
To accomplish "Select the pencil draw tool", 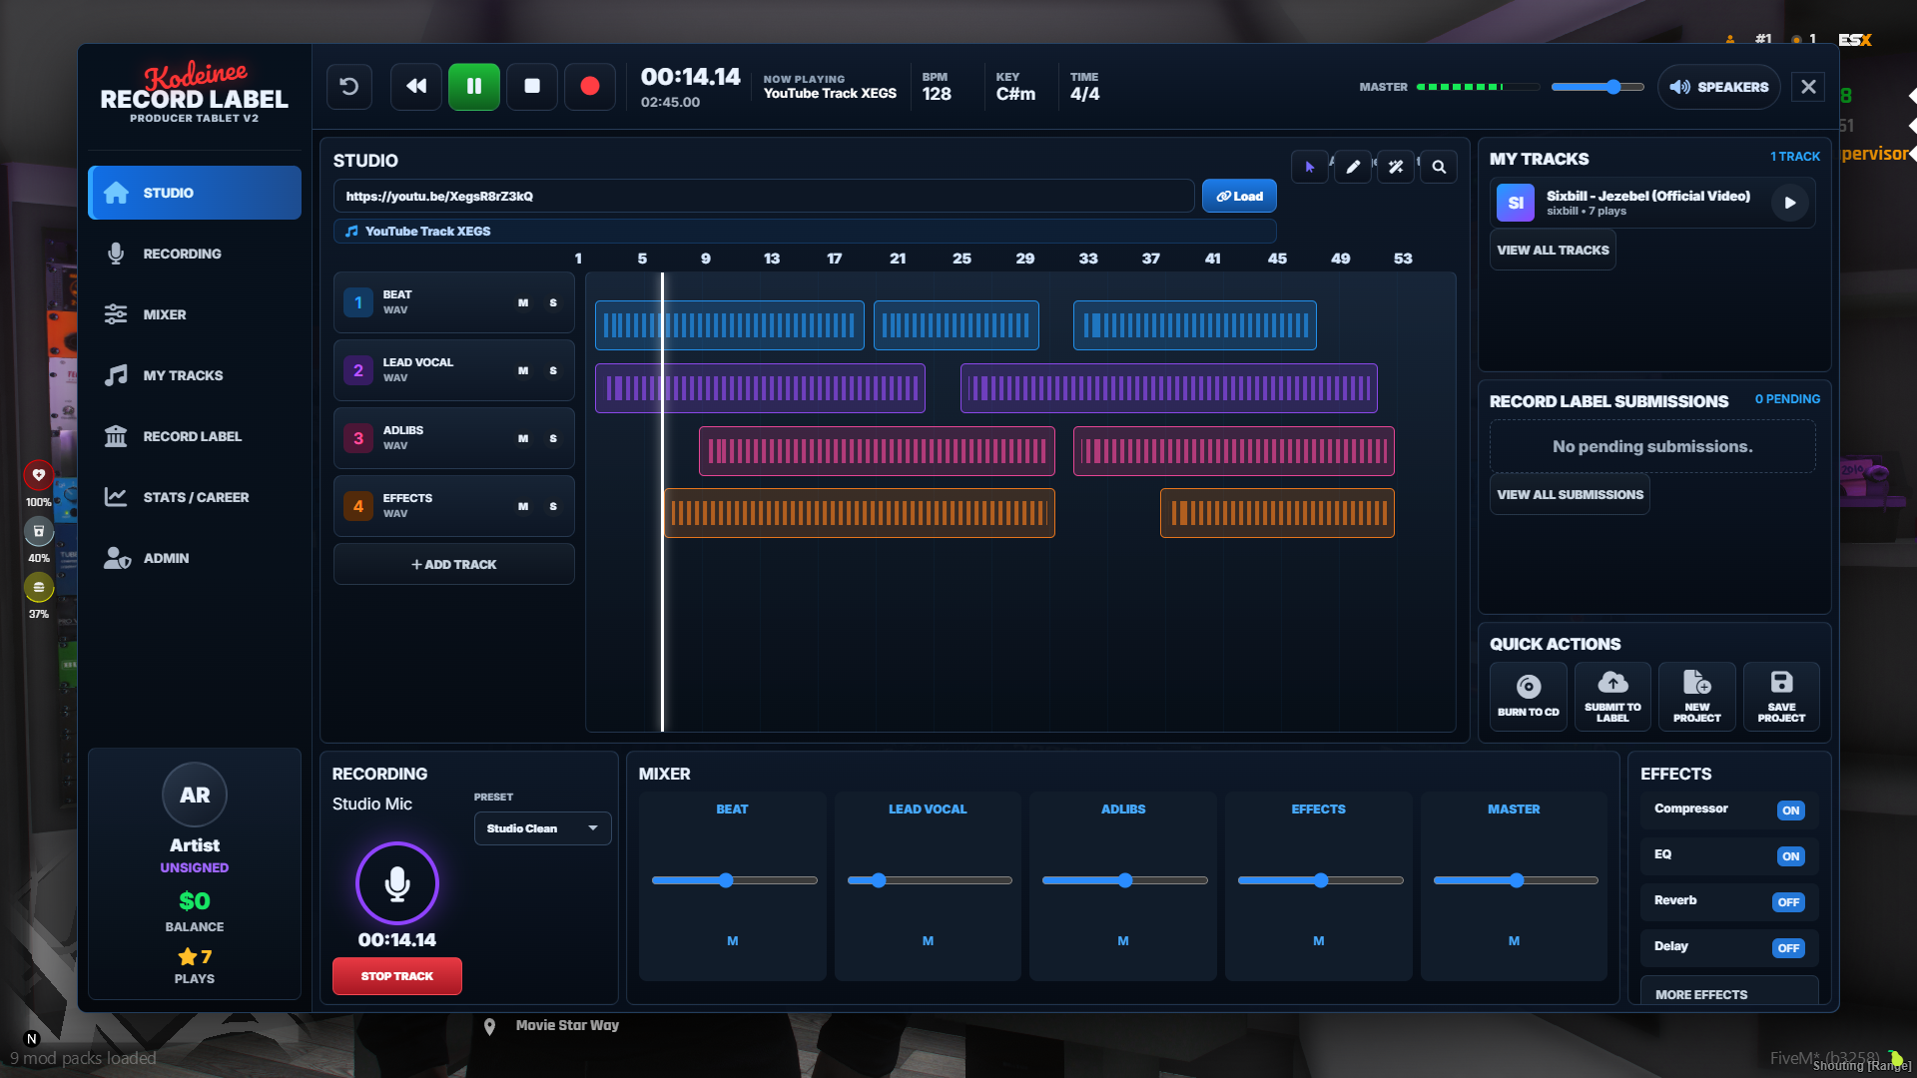I will (x=1353, y=167).
